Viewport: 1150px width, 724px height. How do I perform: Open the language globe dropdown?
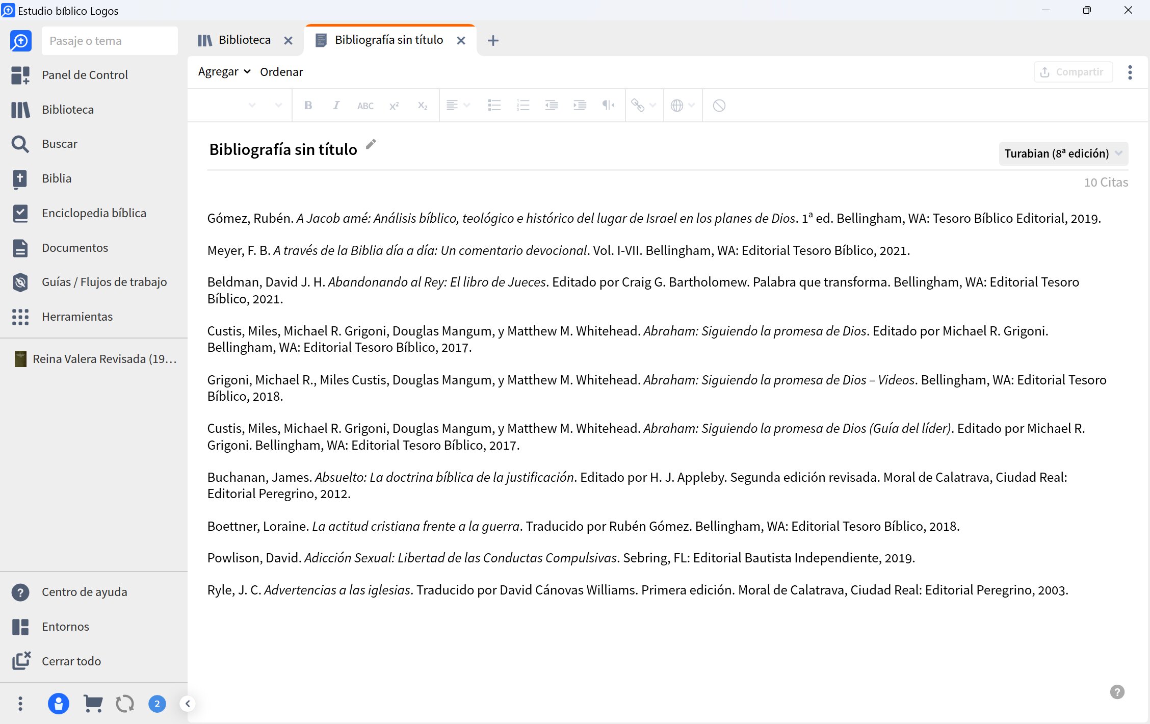(x=683, y=106)
